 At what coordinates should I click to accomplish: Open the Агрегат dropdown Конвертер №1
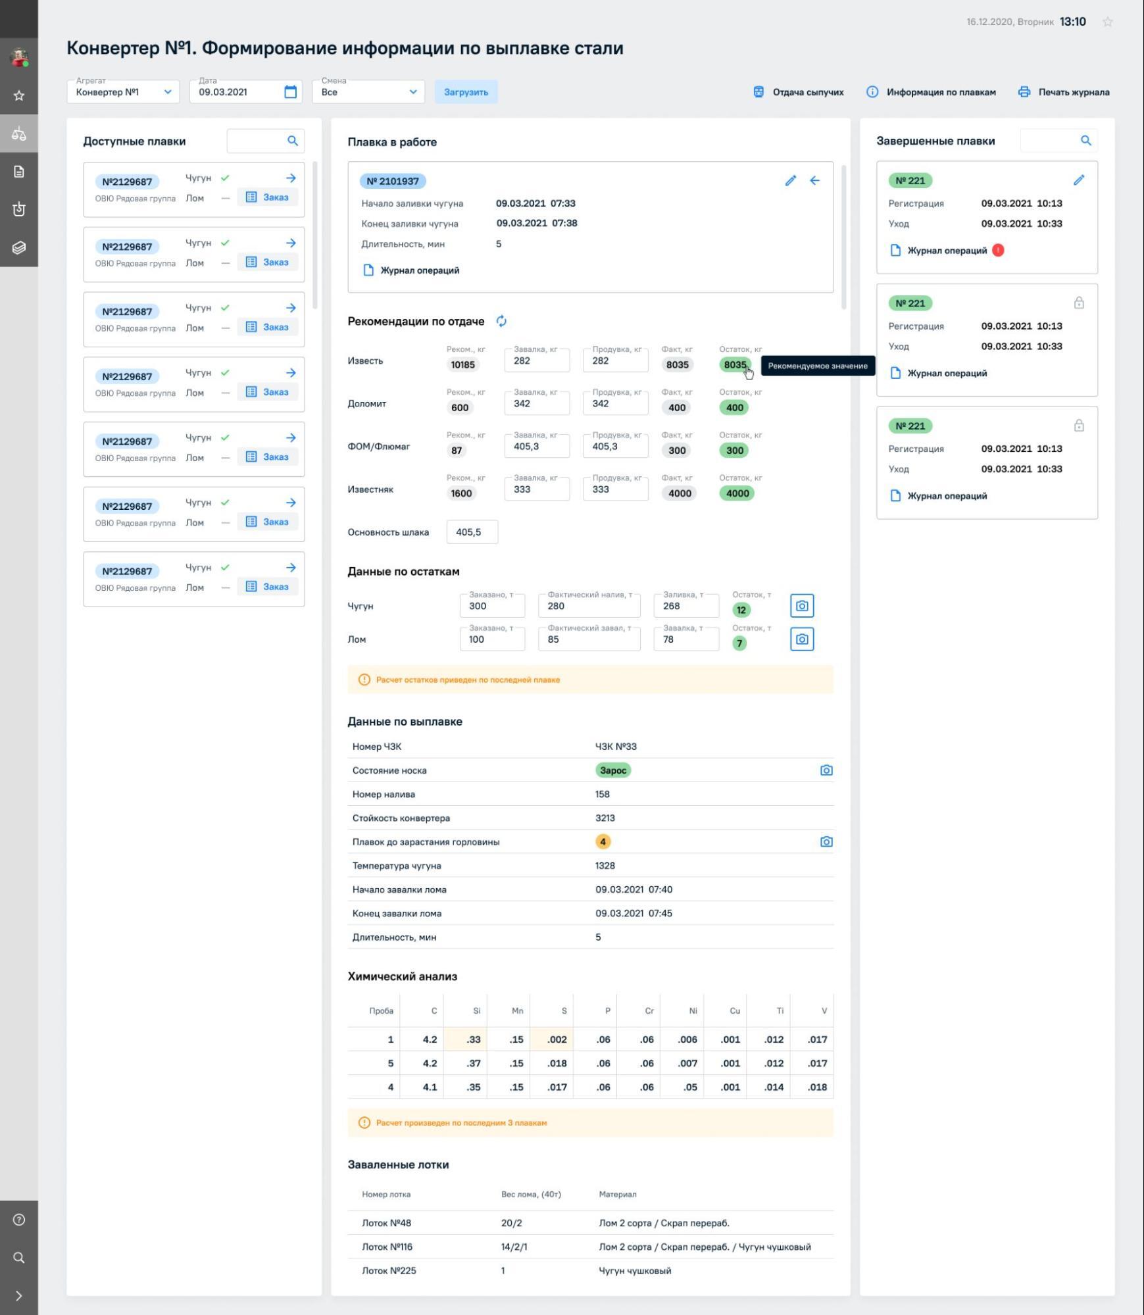(123, 91)
